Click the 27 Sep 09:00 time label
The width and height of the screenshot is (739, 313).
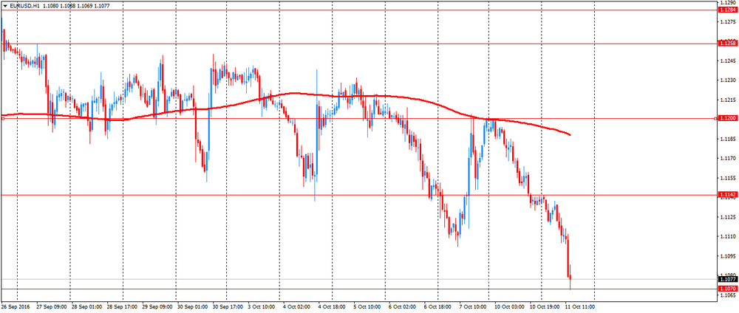coord(51,306)
